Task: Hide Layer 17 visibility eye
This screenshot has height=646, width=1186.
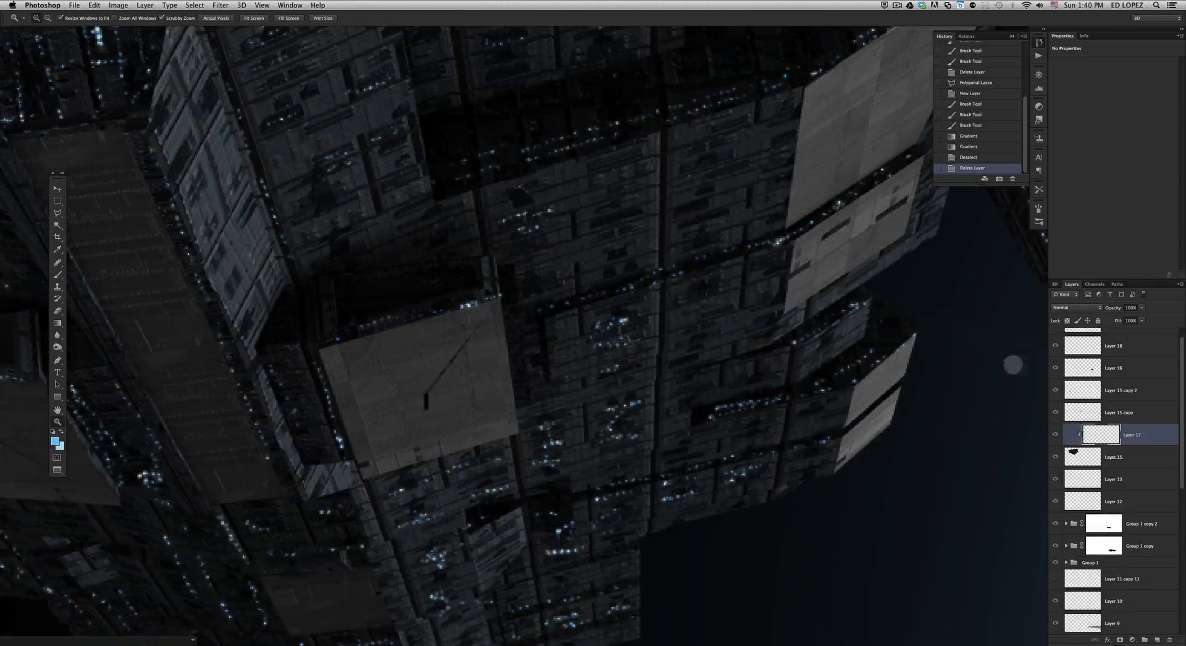Action: point(1055,435)
